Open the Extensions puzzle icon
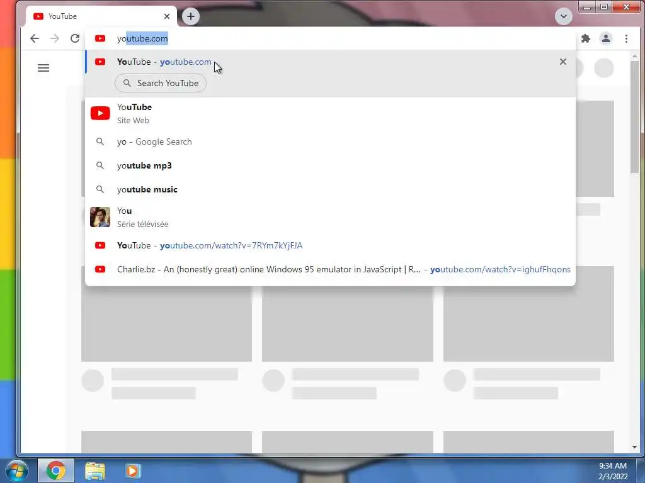This screenshot has width=645, height=483. tap(586, 38)
